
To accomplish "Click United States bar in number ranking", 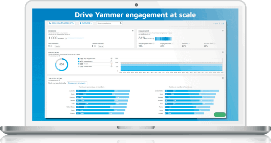I will (x=192, y=91).
